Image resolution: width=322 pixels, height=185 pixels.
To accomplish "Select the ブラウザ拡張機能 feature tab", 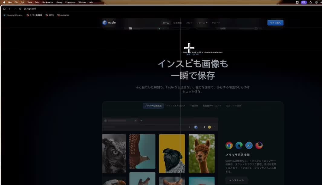I will [153, 106].
